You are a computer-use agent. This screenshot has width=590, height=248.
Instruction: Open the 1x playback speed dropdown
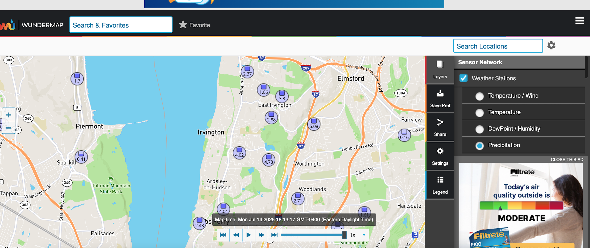pyautogui.click(x=358, y=235)
